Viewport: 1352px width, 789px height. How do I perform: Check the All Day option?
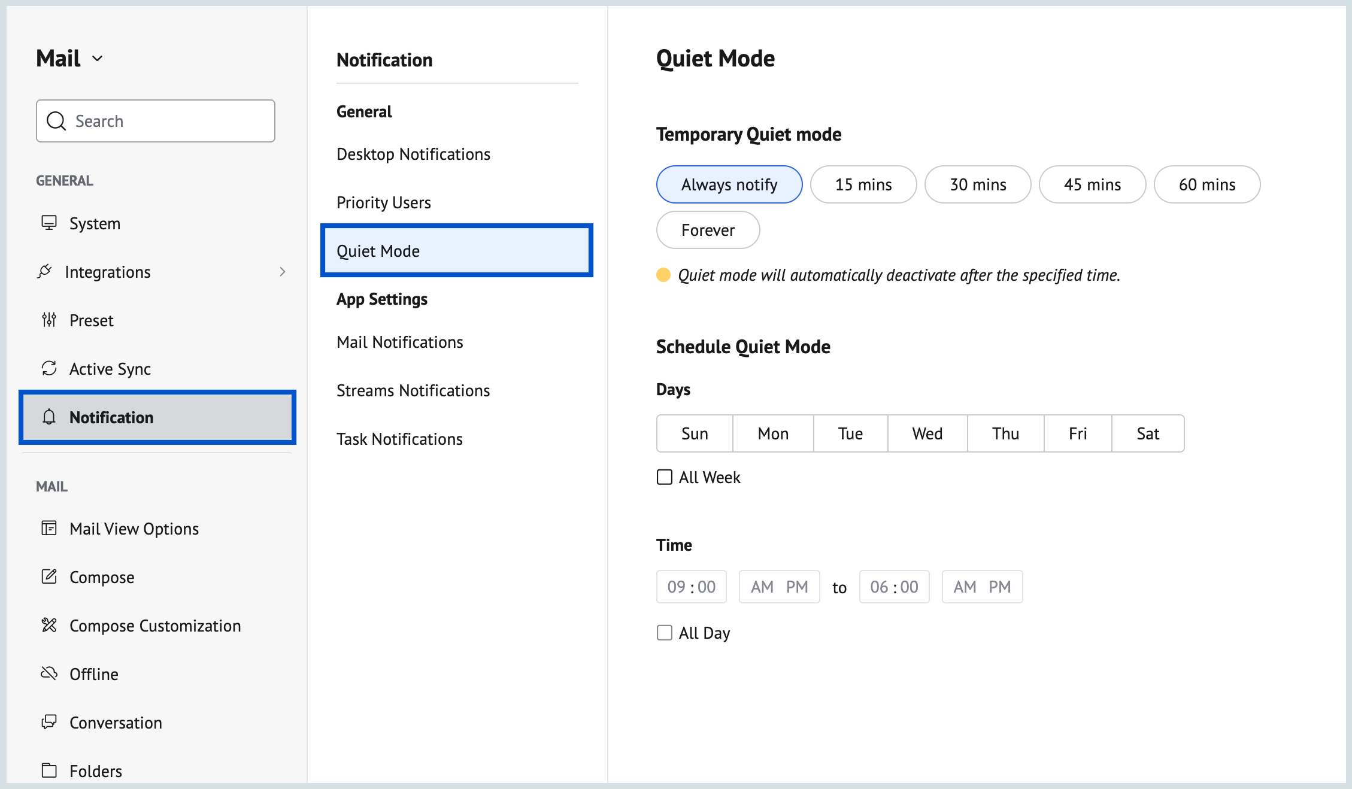664,632
